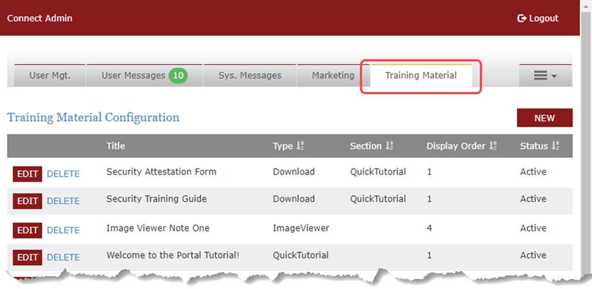Delete the Welcome to the Portal Tutorial entry
This screenshot has height=289, width=592.
click(63, 257)
